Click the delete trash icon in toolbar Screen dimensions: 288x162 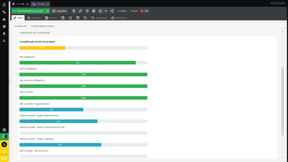tap(74, 11)
